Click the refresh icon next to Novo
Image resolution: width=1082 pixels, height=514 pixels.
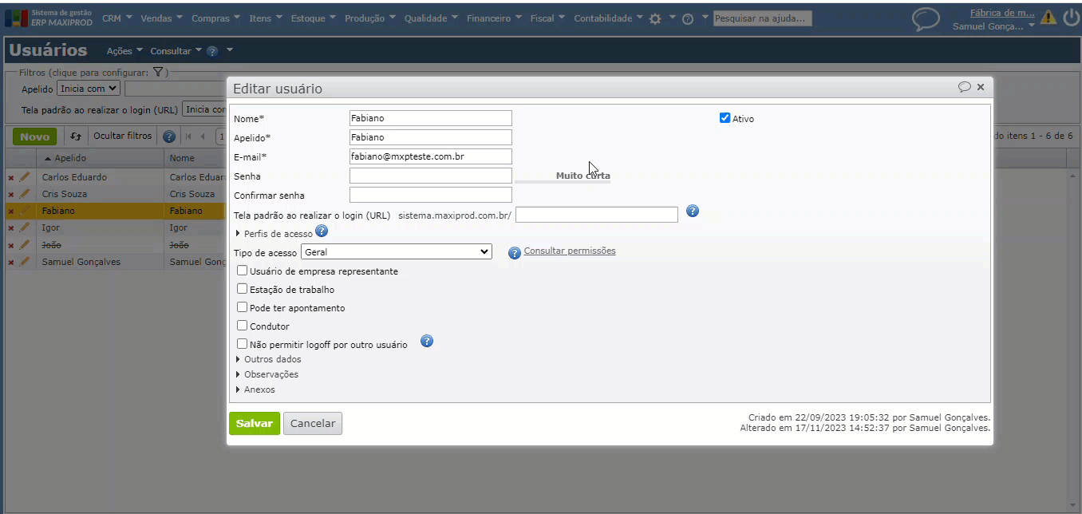(x=76, y=136)
